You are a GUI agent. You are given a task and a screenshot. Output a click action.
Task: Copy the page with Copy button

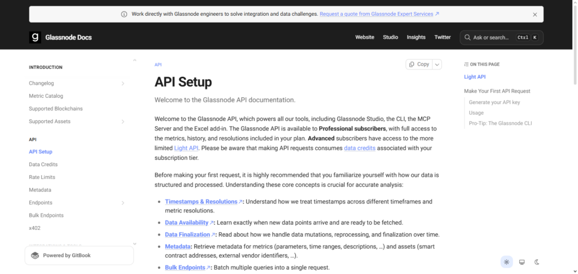point(419,64)
